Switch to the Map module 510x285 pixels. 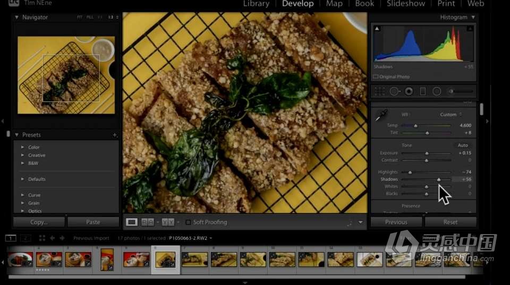(334, 4)
